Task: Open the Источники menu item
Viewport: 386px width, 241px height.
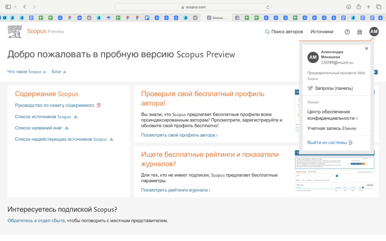Action: click(x=322, y=32)
